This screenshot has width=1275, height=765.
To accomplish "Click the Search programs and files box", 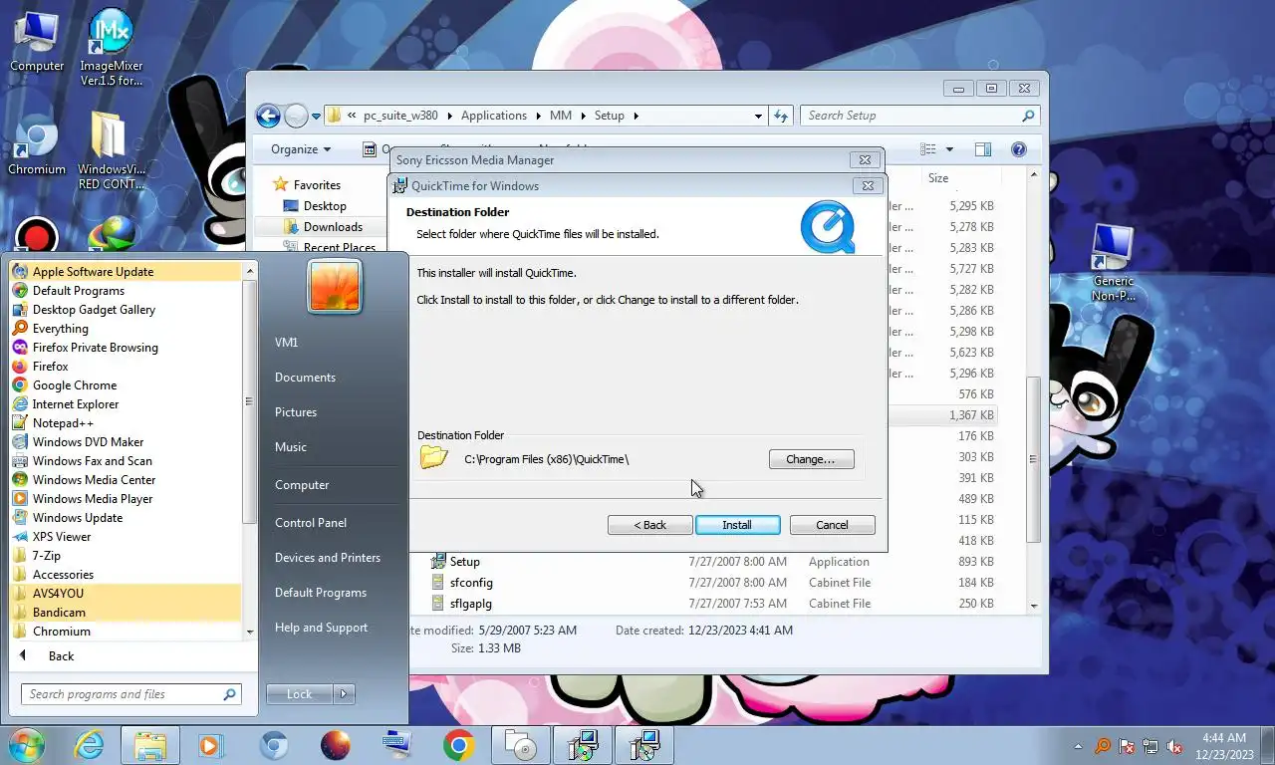I will coord(130,694).
